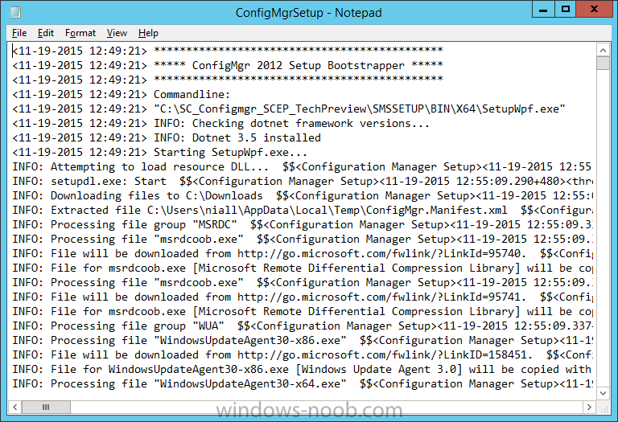Click empty vertical scrollbar track area

(603, 228)
